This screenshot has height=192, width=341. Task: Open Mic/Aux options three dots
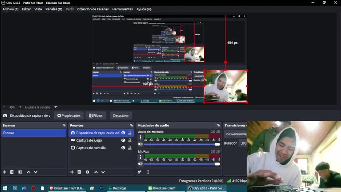[x=141, y=157]
